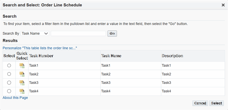Image resolution: width=228 pixels, height=110 pixels.
Task: Confirm with the Select button
Action: pos(216,103)
